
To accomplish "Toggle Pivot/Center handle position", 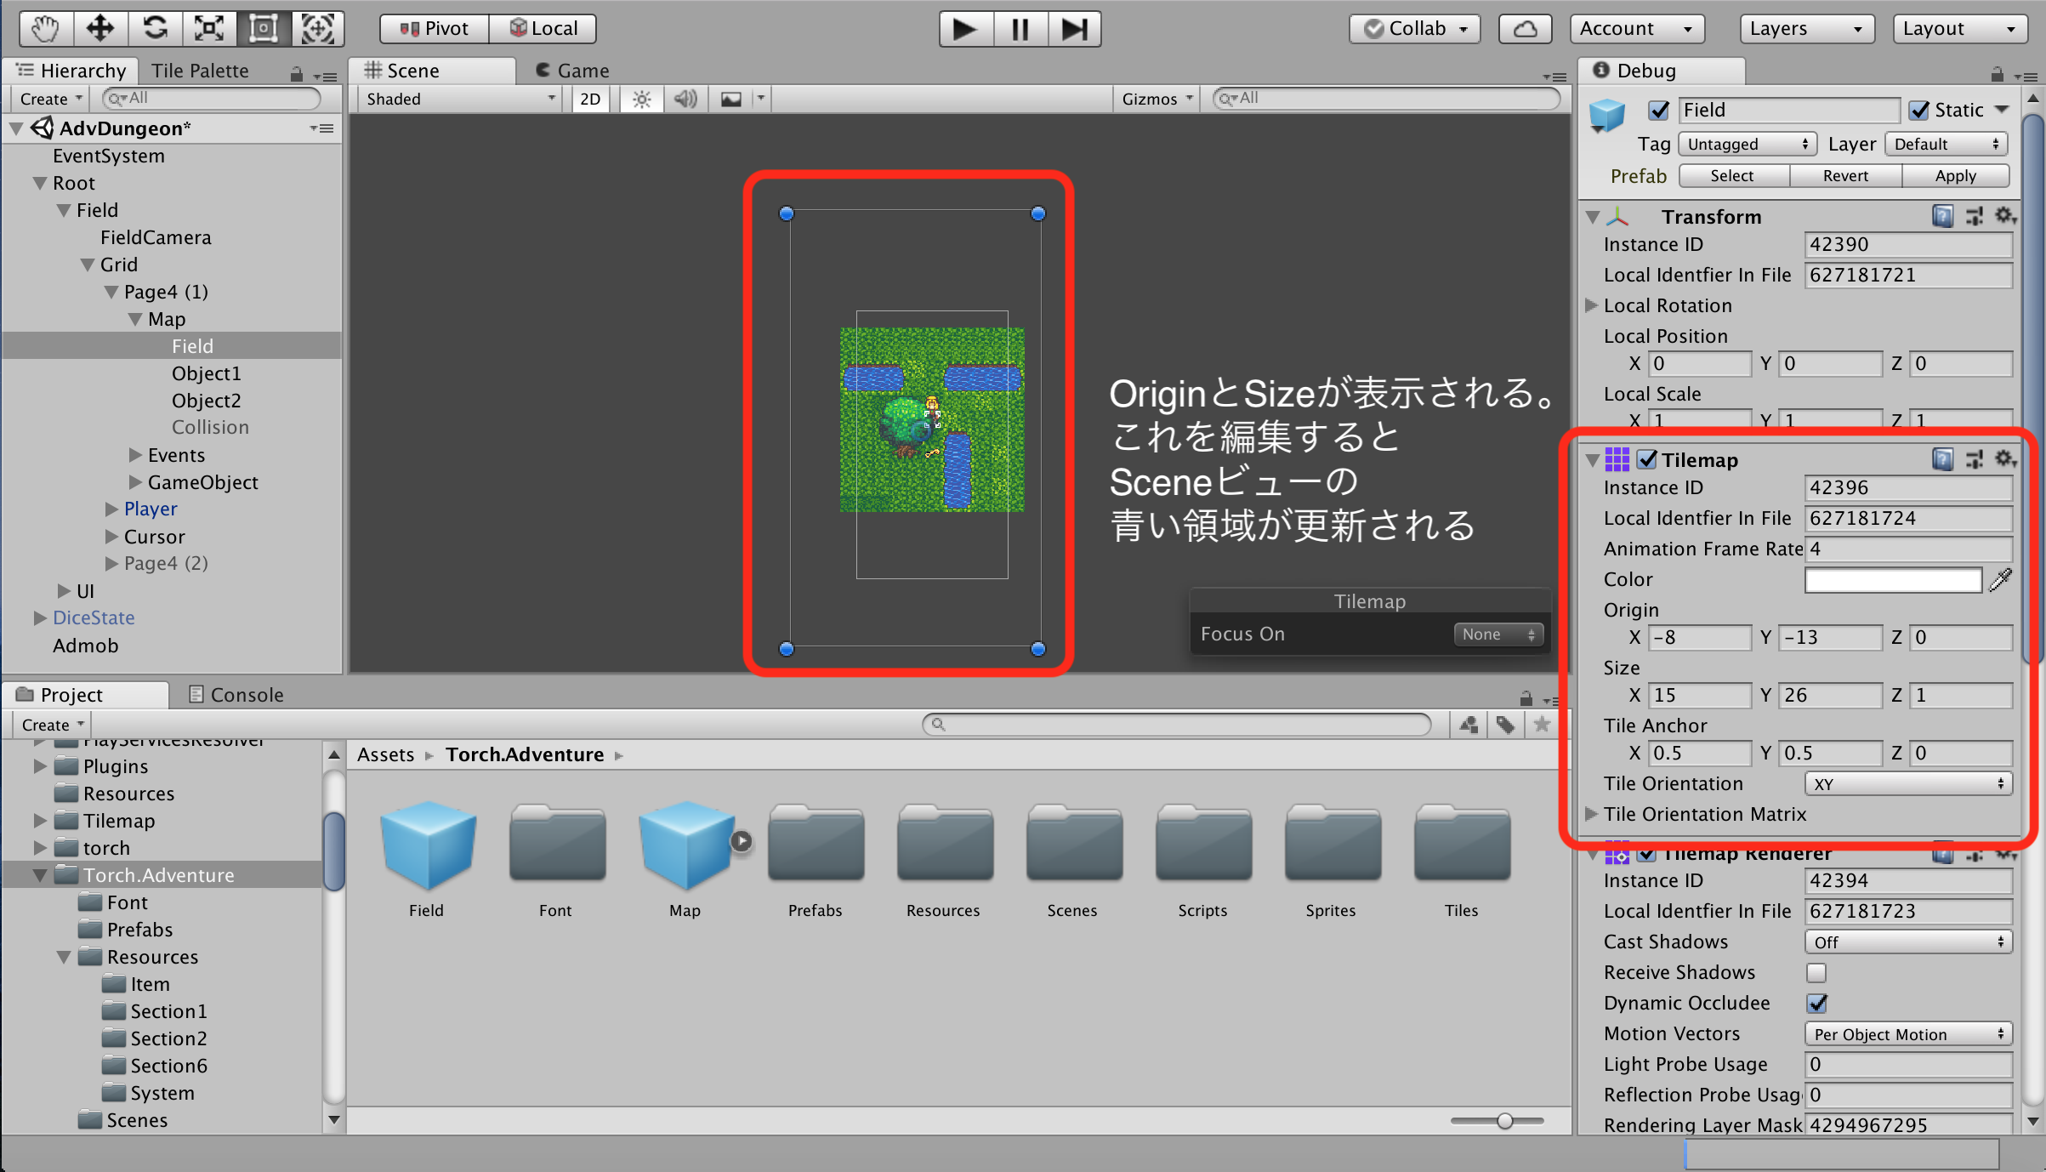I will tap(435, 28).
